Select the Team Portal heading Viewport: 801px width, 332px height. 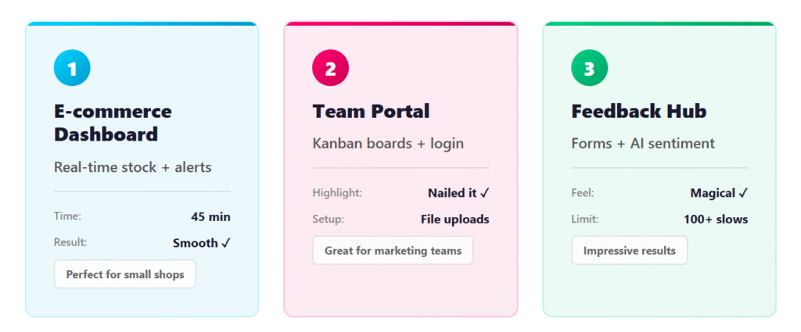(x=371, y=112)
